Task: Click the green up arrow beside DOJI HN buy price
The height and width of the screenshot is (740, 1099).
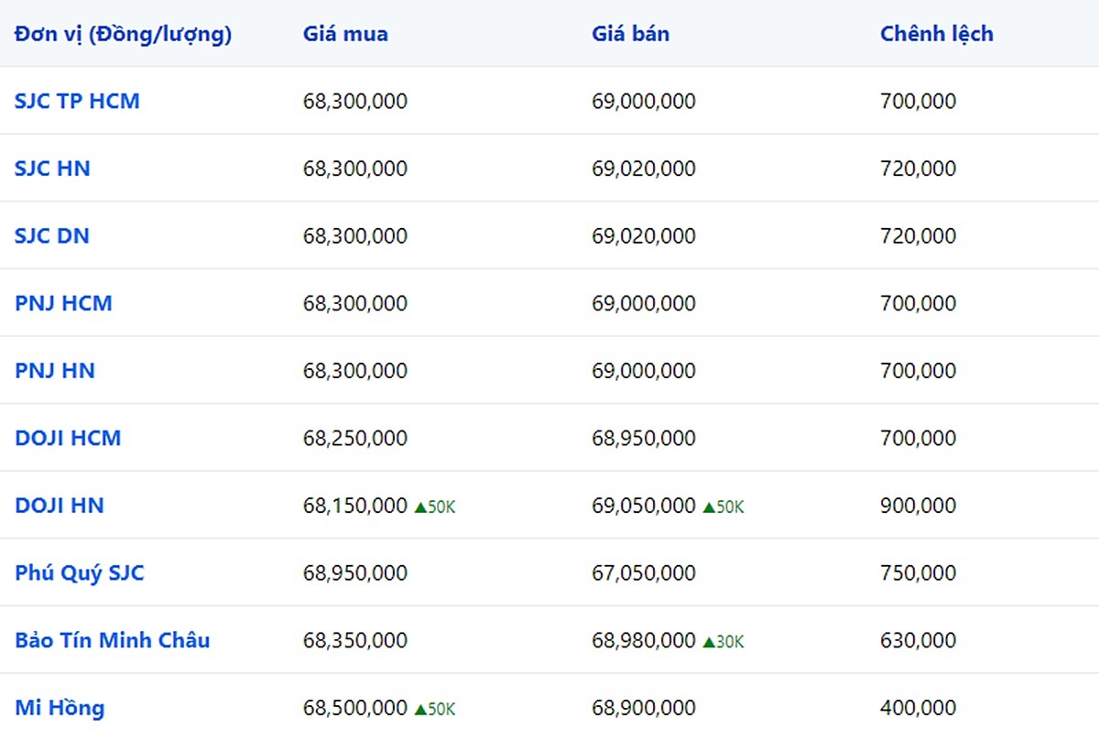Action: pos(420,506)
